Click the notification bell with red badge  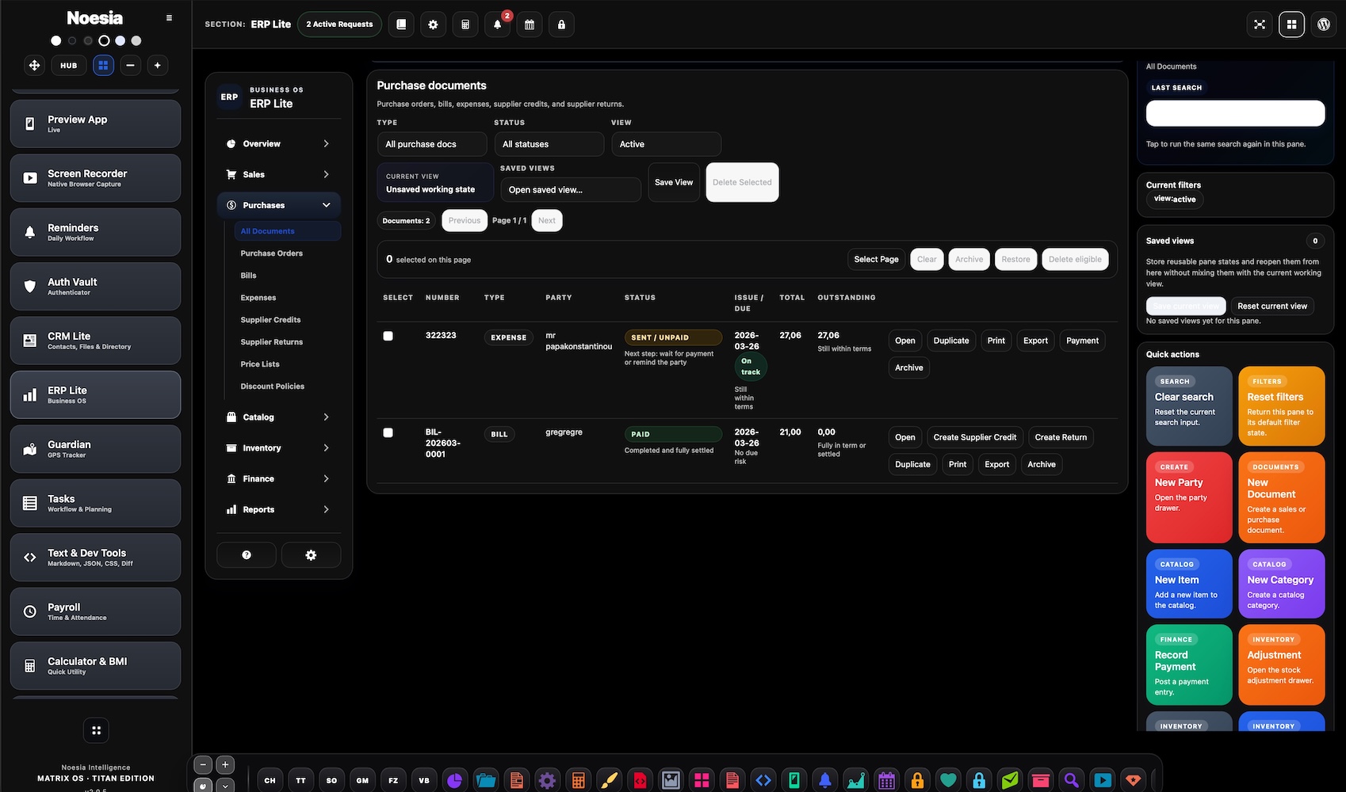497,25
